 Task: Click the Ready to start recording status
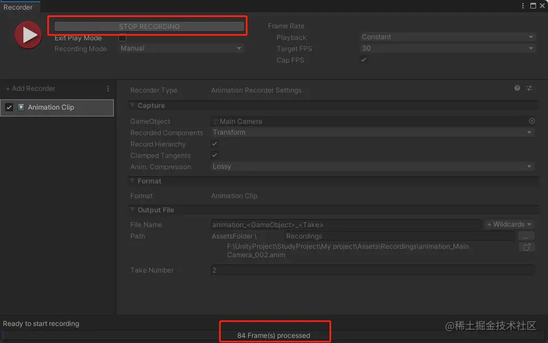[41, 324]
